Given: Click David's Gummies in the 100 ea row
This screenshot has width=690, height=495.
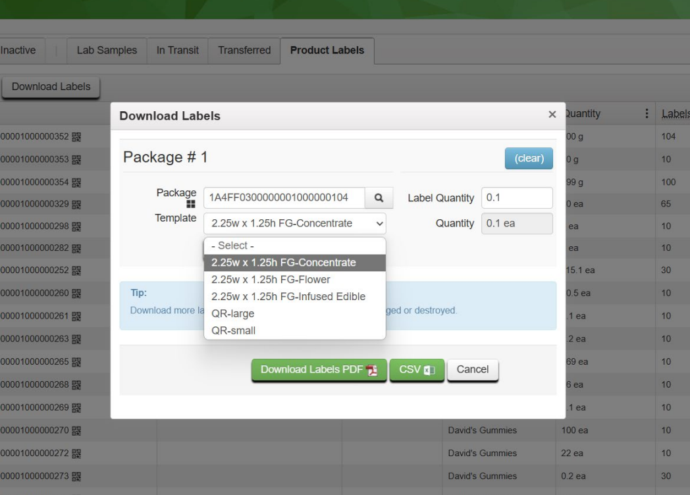Looking at the screenshot, I should (483, 430).
